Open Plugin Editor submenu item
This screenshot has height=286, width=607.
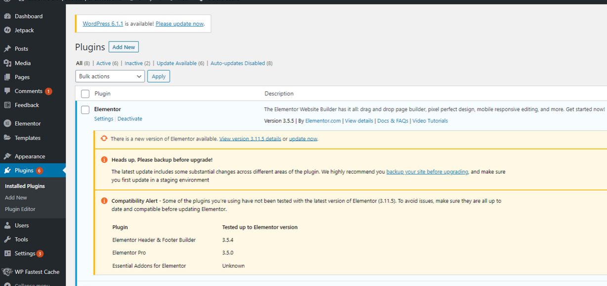(x=20, y=209)
